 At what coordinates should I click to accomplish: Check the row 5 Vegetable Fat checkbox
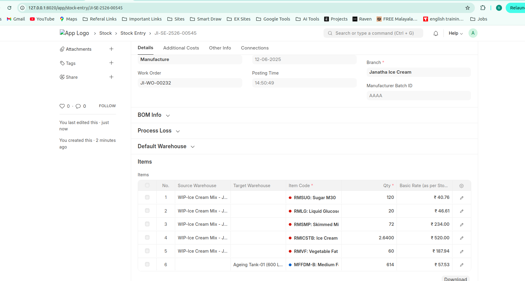coord(147,251)
